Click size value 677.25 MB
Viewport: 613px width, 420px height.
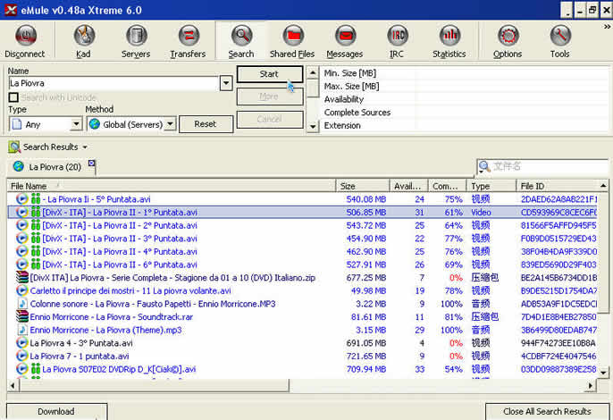click(366, 278)
